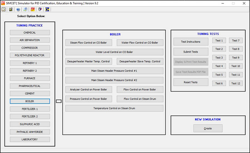Start Test 3

(219, 58)
